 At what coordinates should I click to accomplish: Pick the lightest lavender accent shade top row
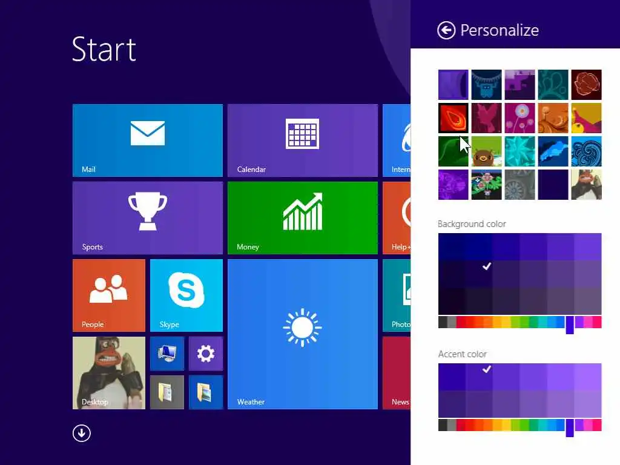(x=588, y=377)
